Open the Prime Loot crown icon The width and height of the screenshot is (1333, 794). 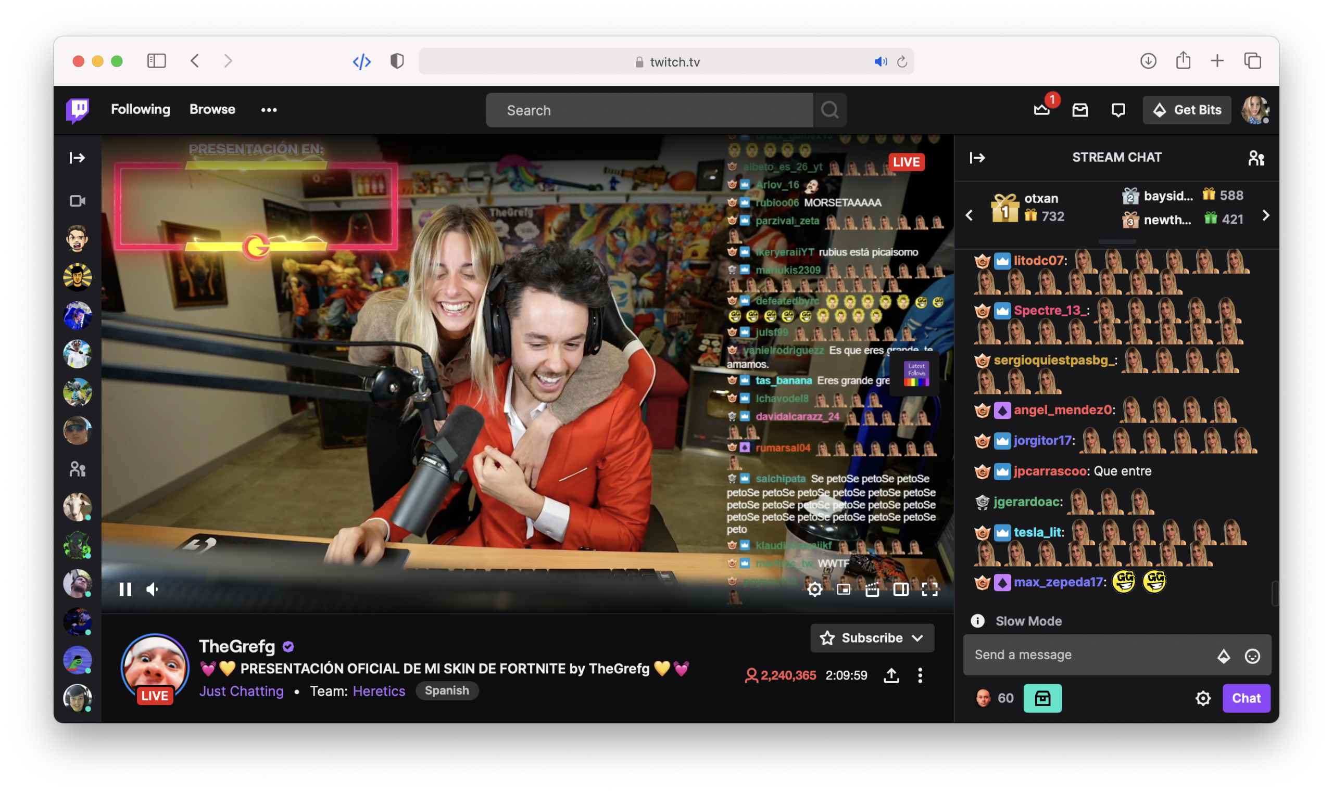1041,110
